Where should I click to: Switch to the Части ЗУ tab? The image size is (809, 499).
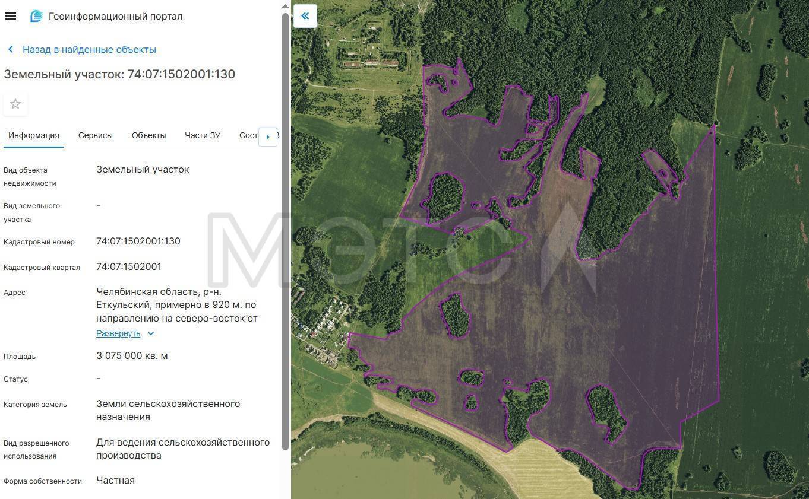(202, 135)
